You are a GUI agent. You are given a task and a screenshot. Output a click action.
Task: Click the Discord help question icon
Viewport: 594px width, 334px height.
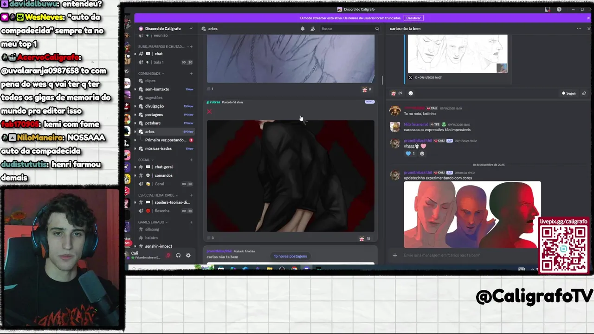coord(559,9)
